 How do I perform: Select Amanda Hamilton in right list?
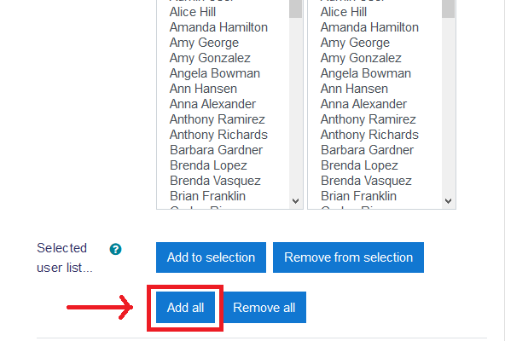tap(369, 27)
